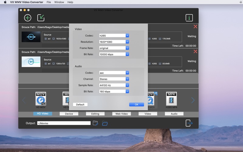This screenshot has height=152, width=243.
Task: Switch to the Device tab
Action: tap(69, 114)
